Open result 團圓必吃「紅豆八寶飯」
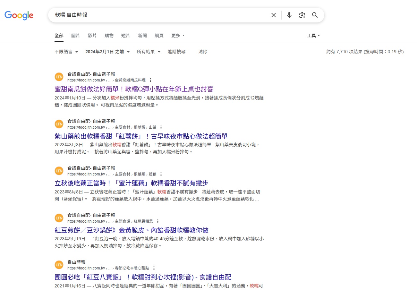Viewport: 417px width, 290px height. pos(143,277)
